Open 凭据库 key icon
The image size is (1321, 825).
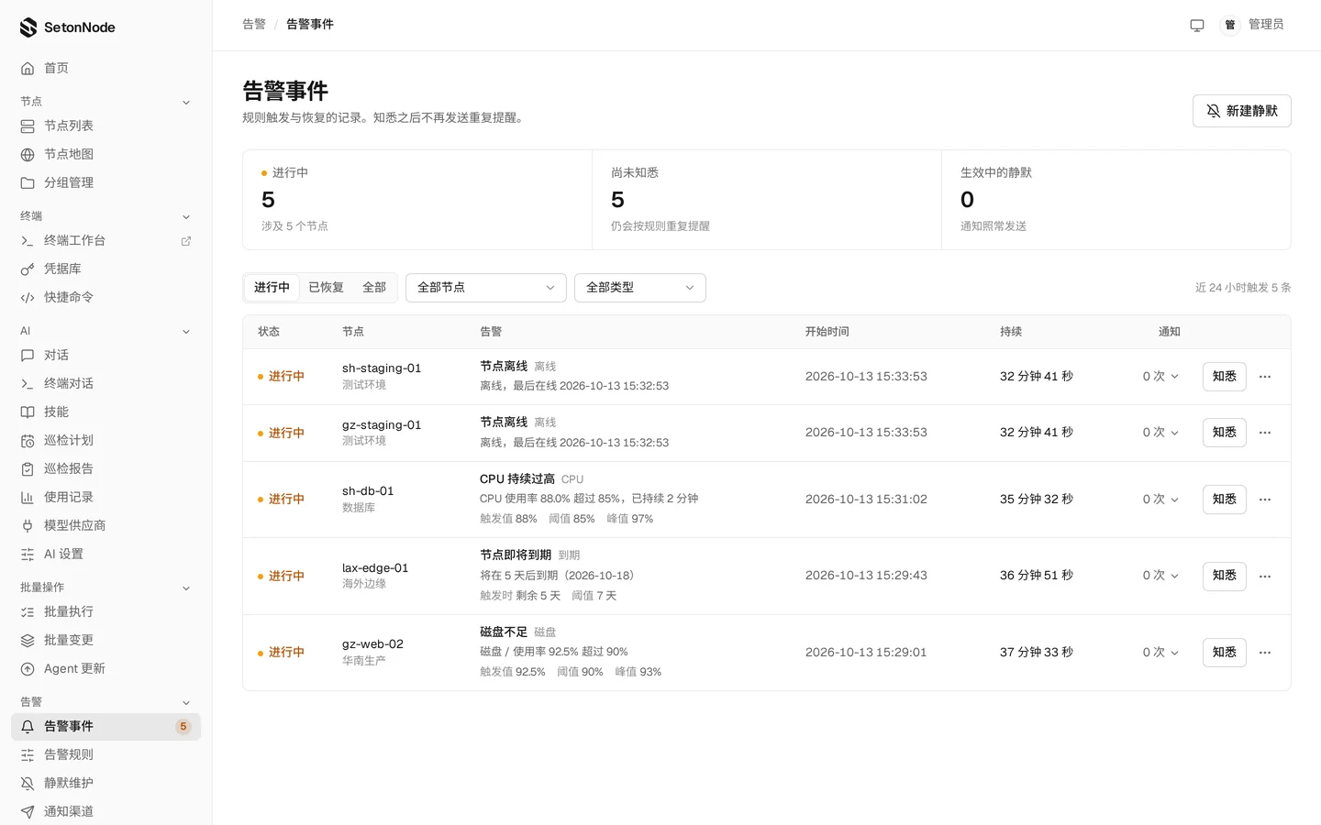pos(28,269)
